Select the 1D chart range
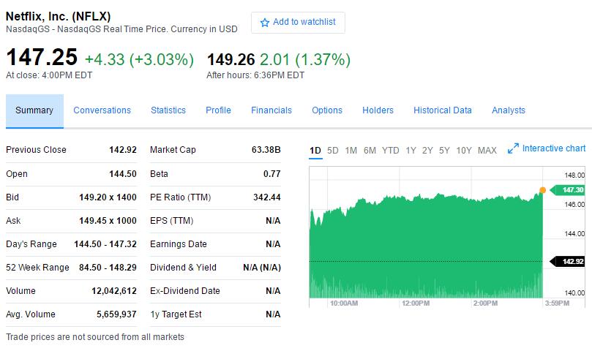 (x=315, y=151)
